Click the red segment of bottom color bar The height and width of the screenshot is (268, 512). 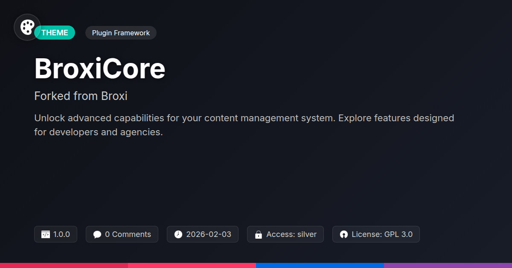(64, 265)
